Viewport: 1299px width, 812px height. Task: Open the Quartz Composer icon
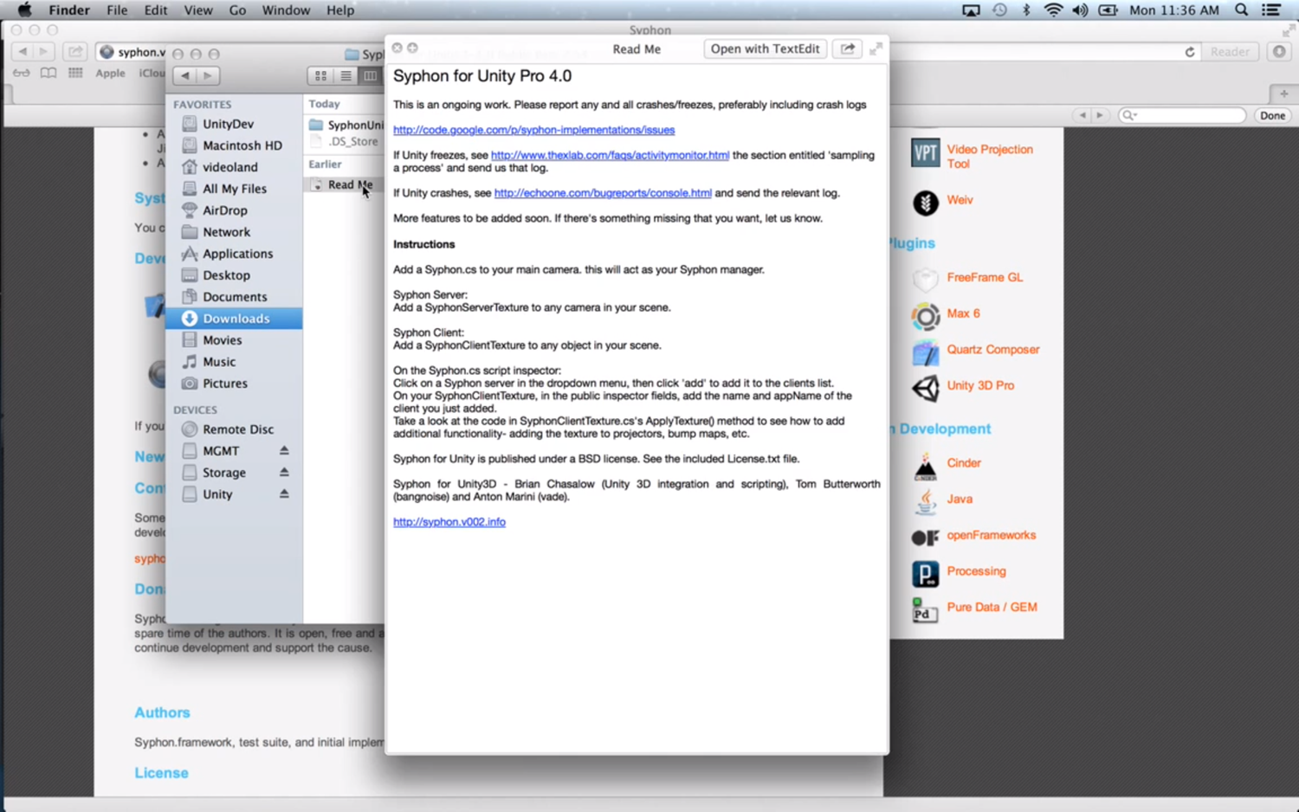[x=925, y=352]
